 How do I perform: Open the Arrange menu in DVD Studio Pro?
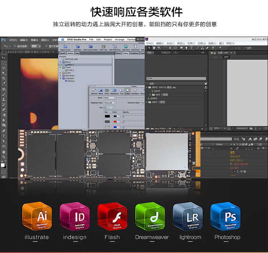(x=120, y=40)
